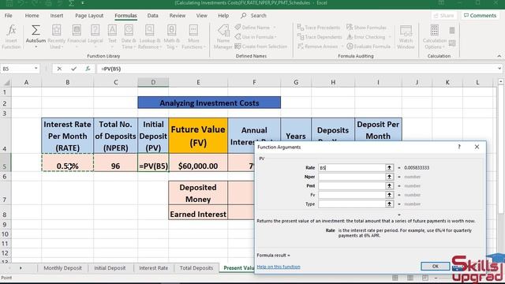Toggle Show Formulas
The image size is (505, 284).
[366, 28]
